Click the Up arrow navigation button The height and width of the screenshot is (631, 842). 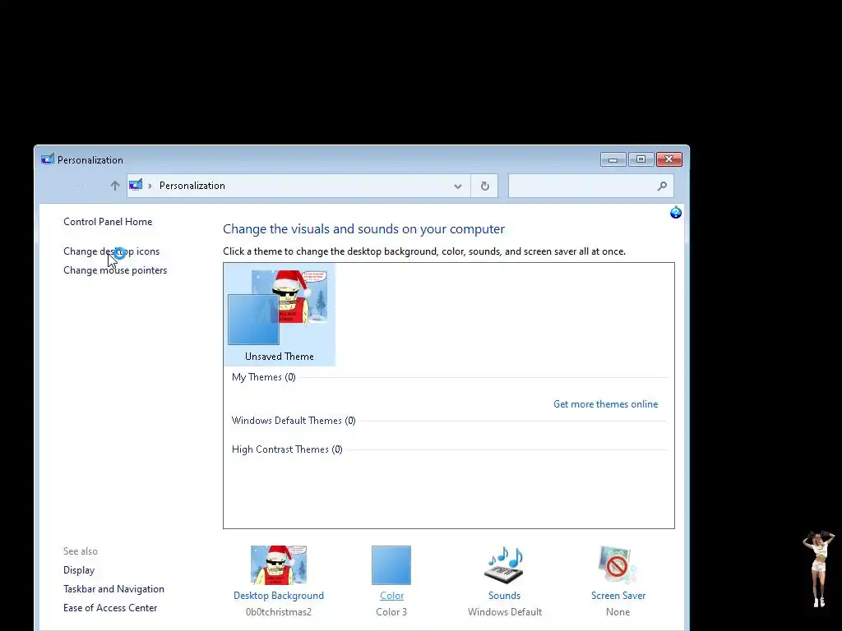pyautogui.click(x=115, y=186)
